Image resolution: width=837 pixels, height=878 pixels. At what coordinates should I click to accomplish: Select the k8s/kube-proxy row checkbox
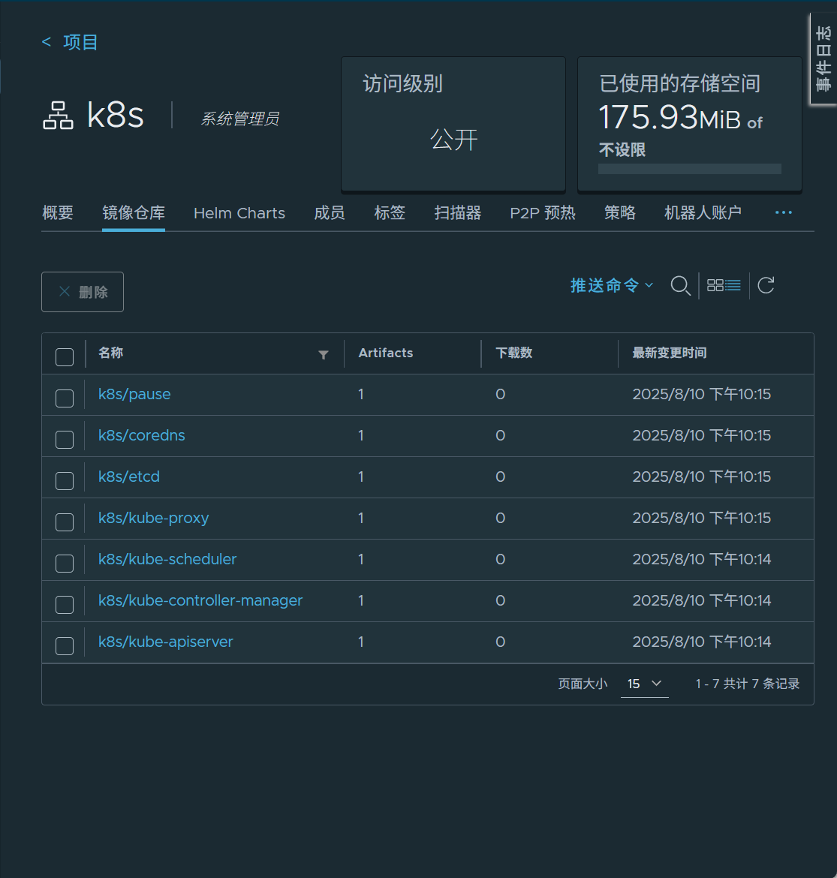click(x=65, y=522)
